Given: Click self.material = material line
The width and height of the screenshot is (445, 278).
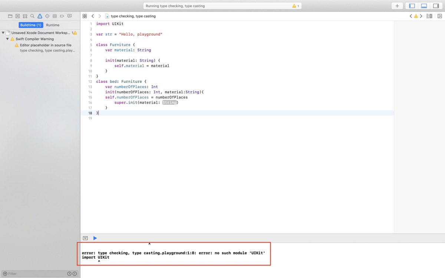Looking at the screenshot, I should (x=142, y=66).
